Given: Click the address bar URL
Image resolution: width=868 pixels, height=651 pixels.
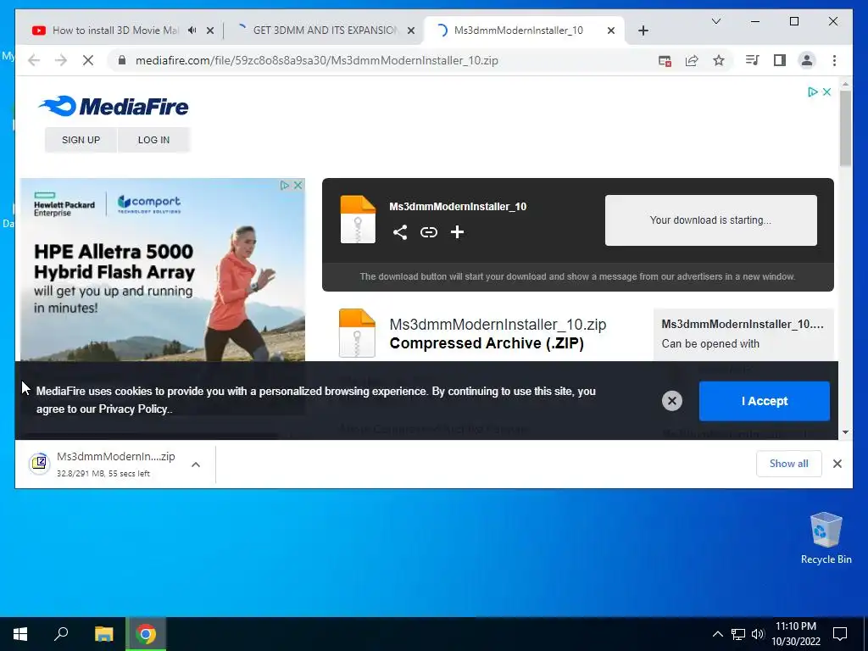Looking at the screenshot, I should click(x=317, y=60).
